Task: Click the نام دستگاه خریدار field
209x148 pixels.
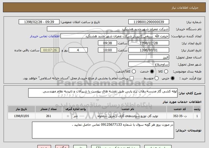Action: coord(108,29)
